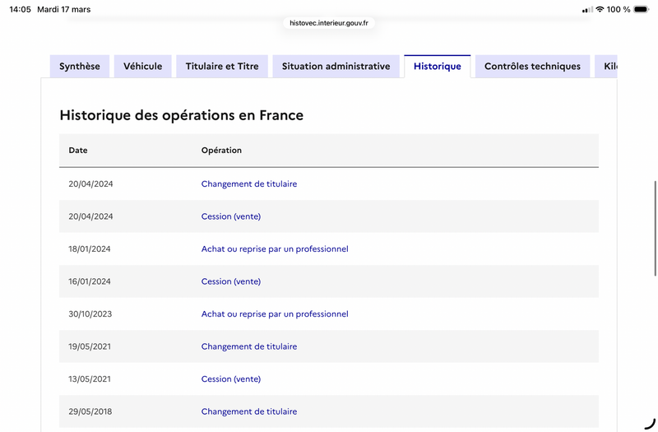Select Cession (vente) dated 16/01/2024

231,281
